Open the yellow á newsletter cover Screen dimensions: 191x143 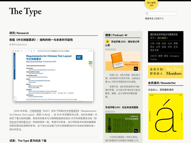[166, 116]
